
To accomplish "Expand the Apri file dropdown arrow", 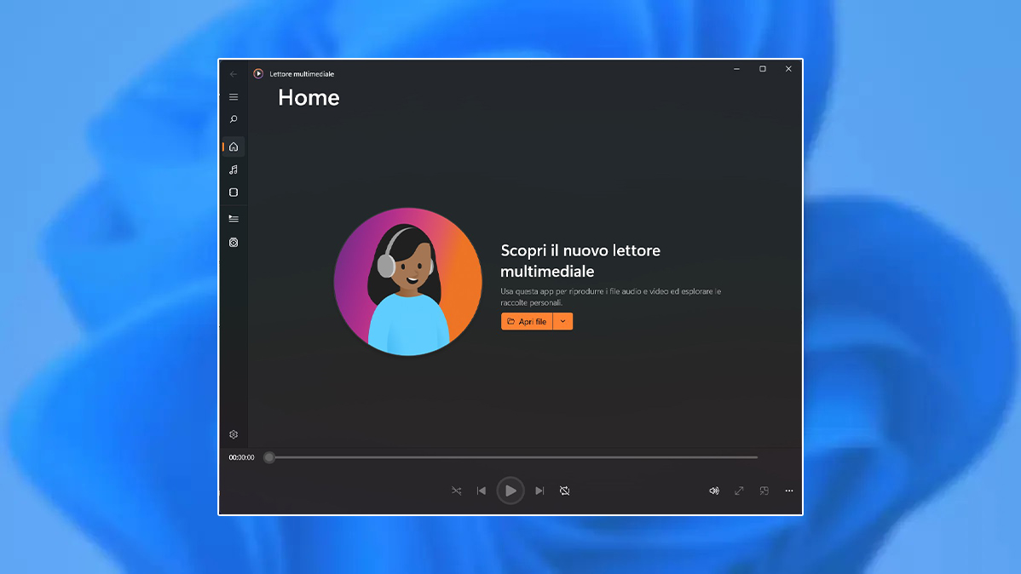I will [563, 322].
